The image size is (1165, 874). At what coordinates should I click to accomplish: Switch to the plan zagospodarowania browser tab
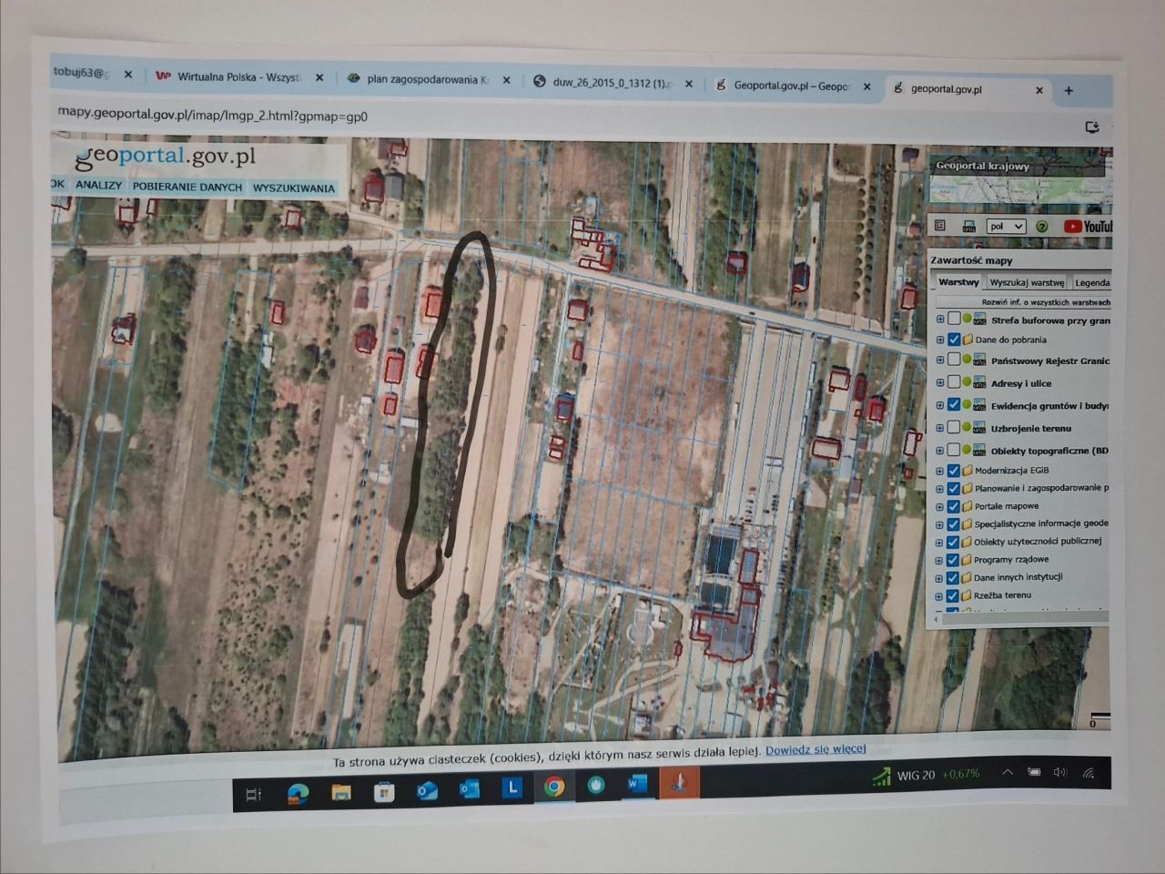click(x=428, y=80)
